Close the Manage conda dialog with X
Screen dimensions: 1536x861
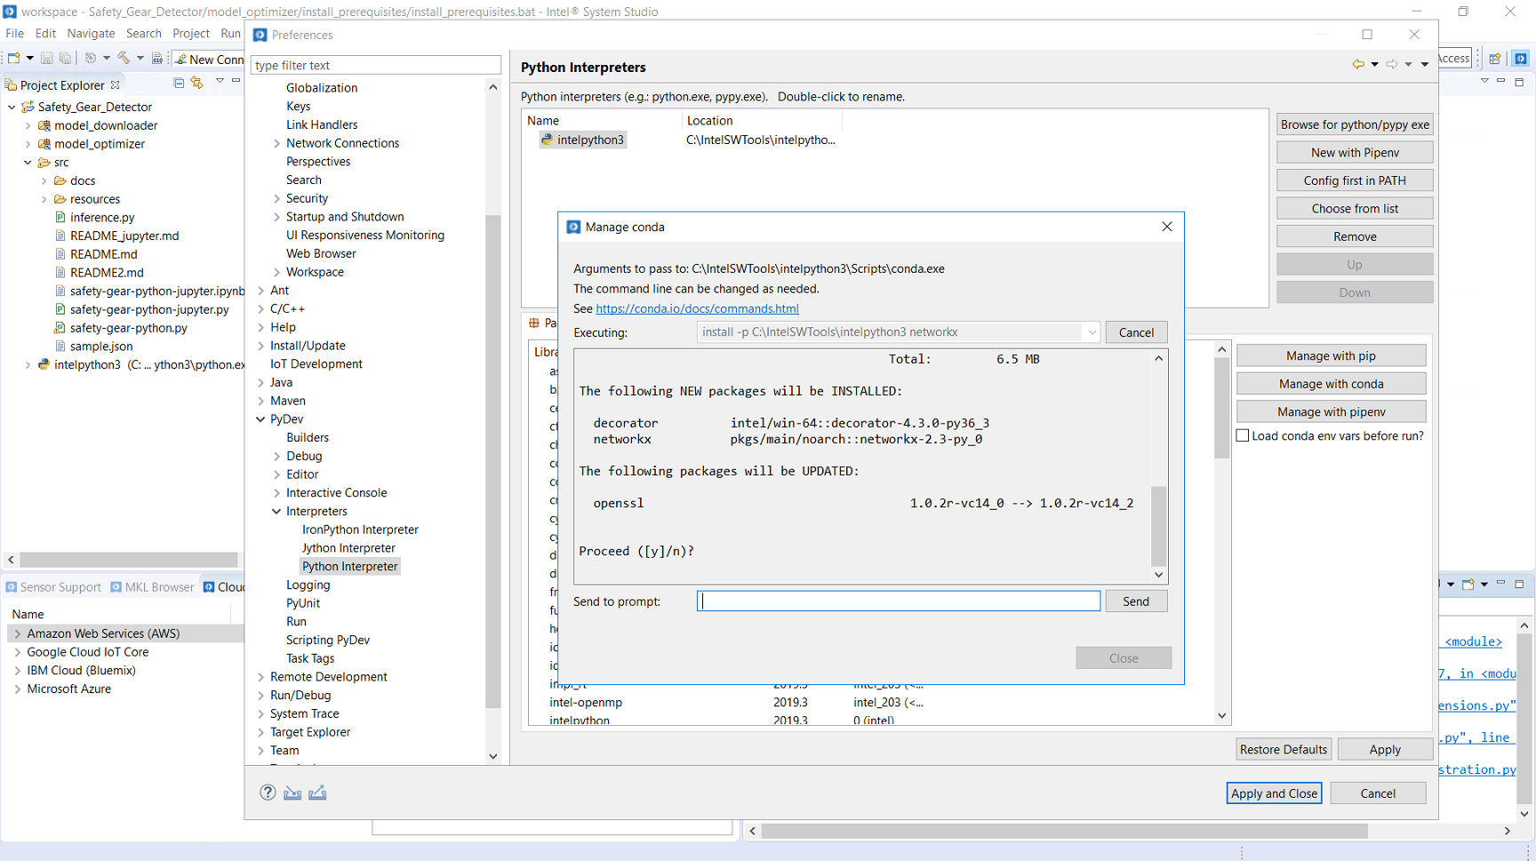click(x=1167, y=227)
